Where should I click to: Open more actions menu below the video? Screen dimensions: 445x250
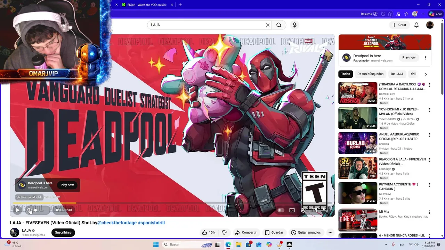click(330, 233)
